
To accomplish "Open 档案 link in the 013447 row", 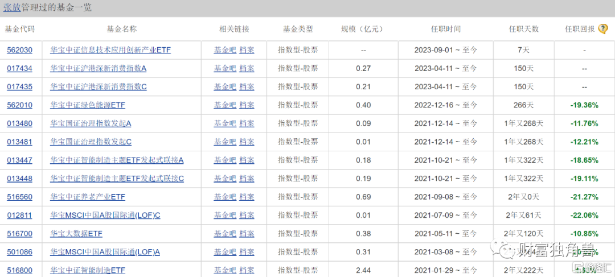I will tap(247, 160).
